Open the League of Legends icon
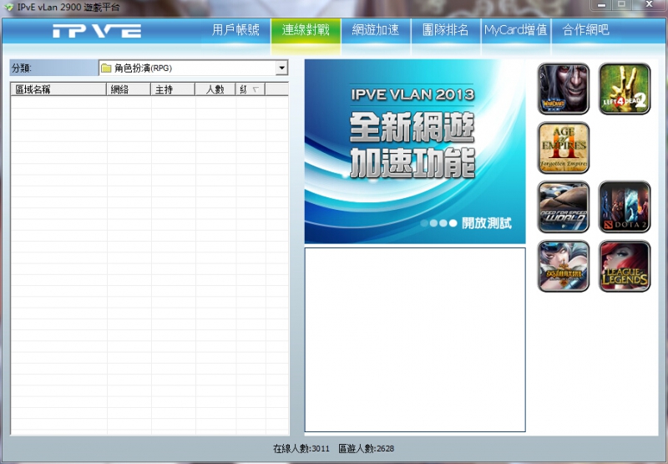668x464 pixels. [x=624, y=267]
